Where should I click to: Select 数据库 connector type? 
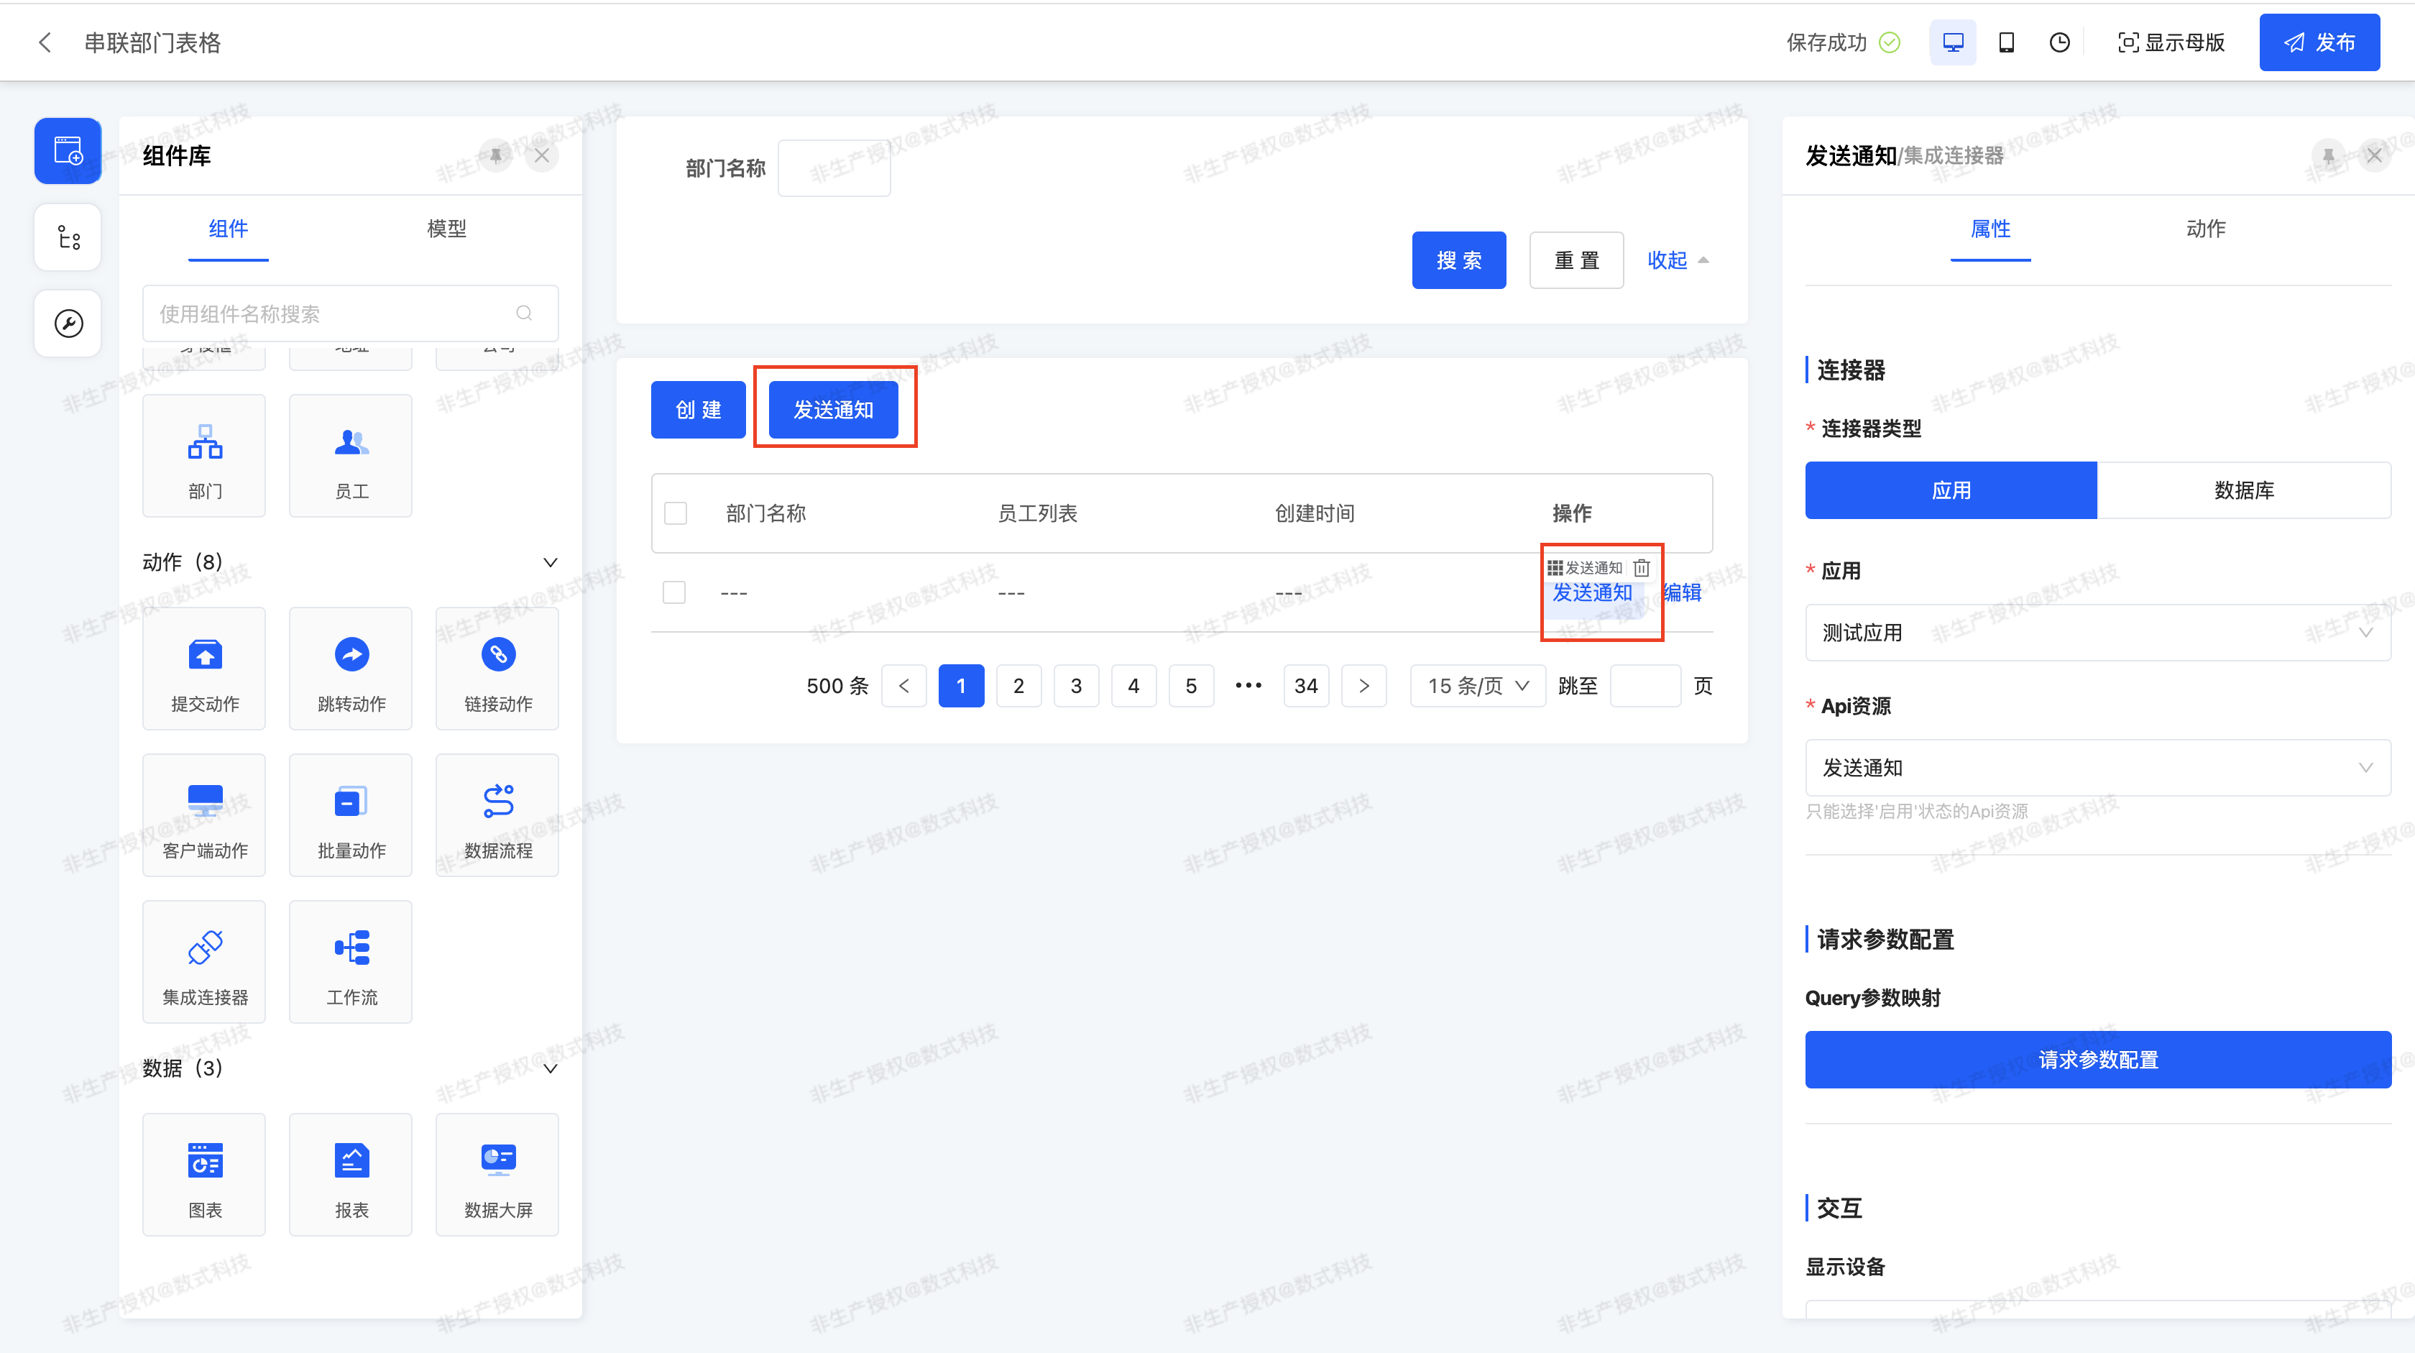2243,490
